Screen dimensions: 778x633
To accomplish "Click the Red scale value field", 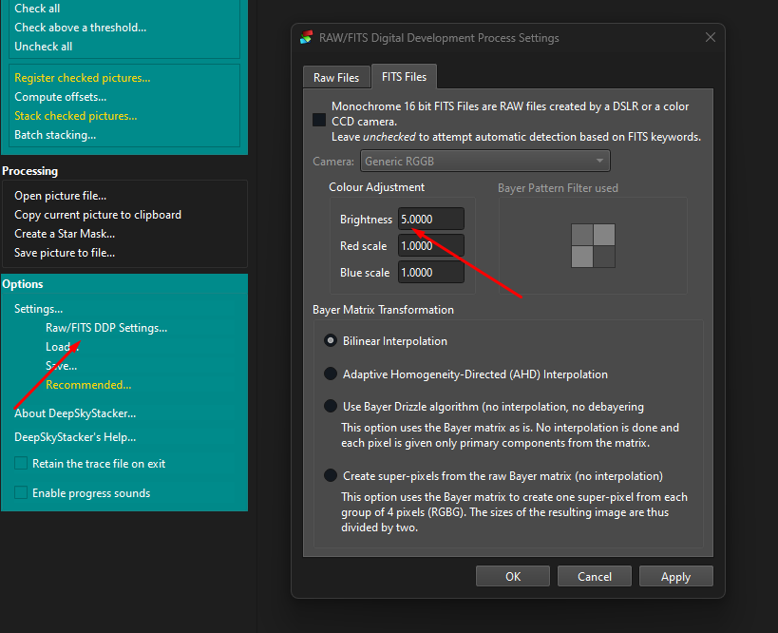I will click(x=430, y=246).
